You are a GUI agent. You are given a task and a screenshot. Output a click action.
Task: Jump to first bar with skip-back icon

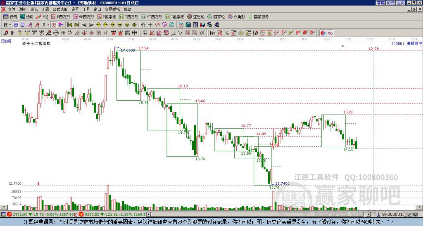(x=69, y=25)
